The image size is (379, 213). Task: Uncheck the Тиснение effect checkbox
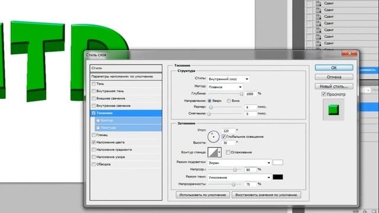pos(94,113)
